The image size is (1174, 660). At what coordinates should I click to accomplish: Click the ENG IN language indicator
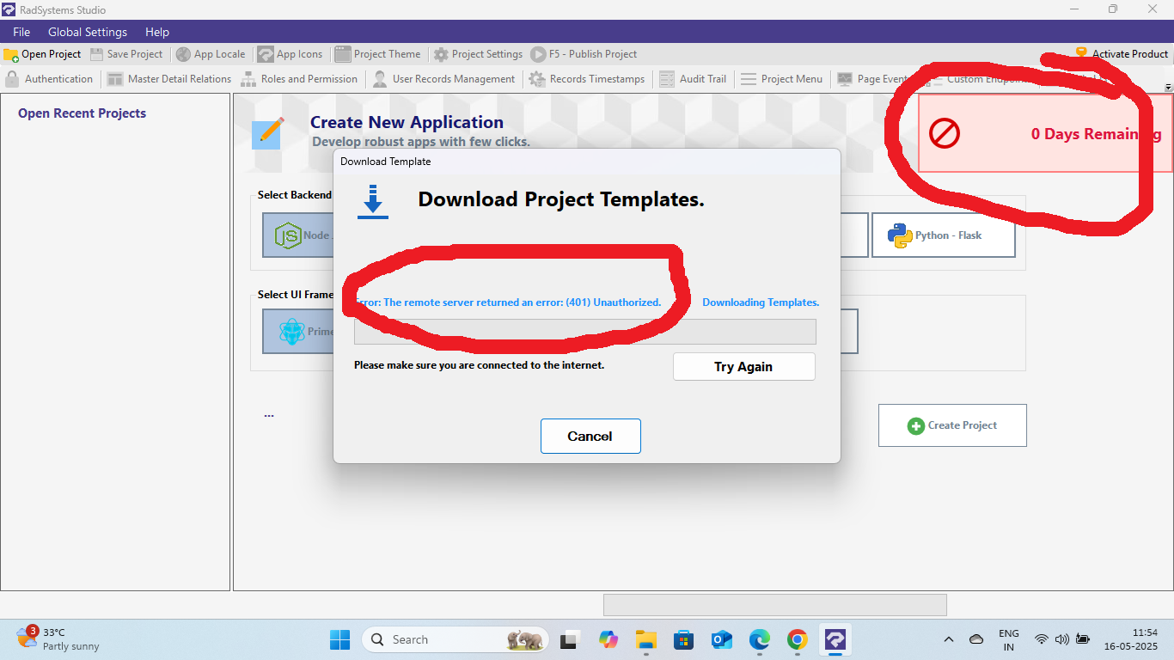[x=1009, y=640]
